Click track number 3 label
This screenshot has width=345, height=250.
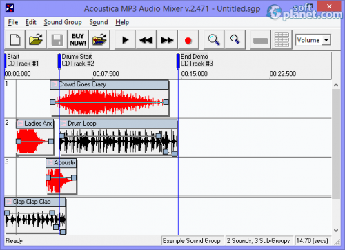coord(7,162)
